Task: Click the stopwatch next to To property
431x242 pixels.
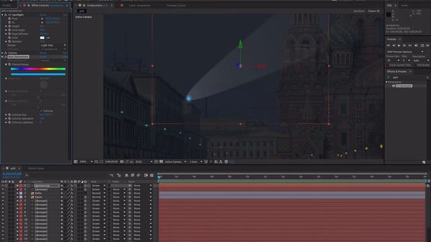Action: click(9, 22)
